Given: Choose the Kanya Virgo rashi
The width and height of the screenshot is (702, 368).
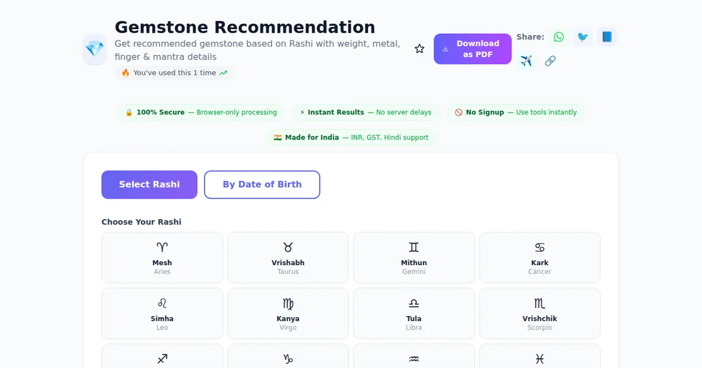Looking at the screenshot, I should [288, 313].
